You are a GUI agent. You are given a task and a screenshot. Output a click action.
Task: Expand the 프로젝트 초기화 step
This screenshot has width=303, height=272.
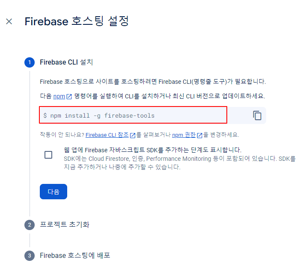coord(65,225)
